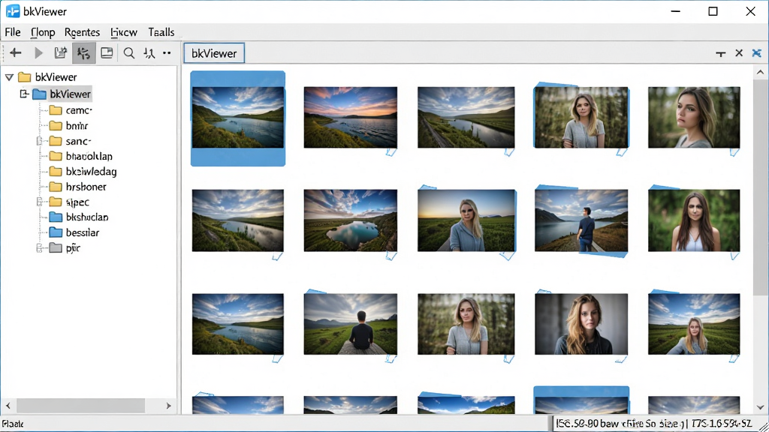Select the dark-haired woman green background thumbnail
Image resolution: width=769 pixels, height=432 pixels.
[694, 220]
